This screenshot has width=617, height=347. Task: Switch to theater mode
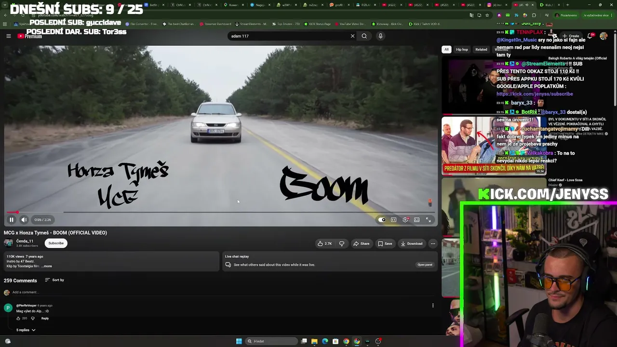416,220
